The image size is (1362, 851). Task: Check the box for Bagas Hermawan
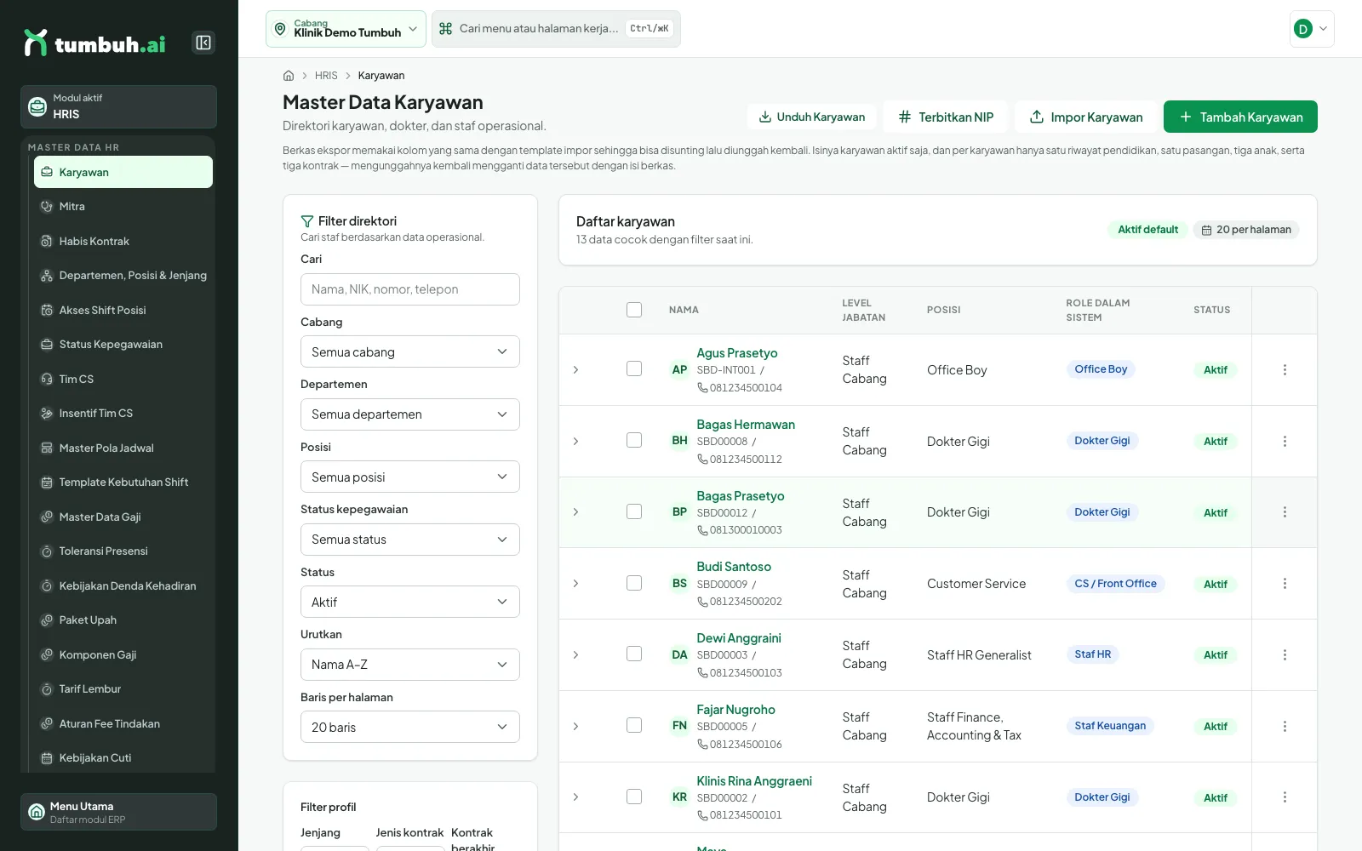click(x=634, y=440)
